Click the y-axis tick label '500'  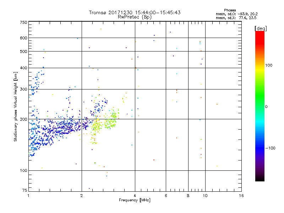pos(23,51)
